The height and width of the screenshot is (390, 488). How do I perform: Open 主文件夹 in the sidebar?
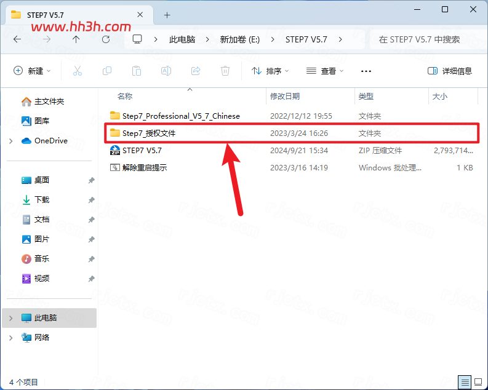click(x=49, y=101)
